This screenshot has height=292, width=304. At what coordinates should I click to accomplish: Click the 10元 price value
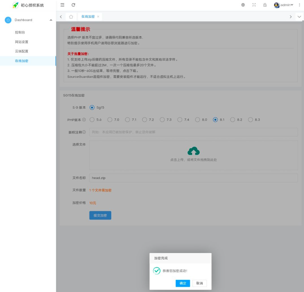point(93,203)
